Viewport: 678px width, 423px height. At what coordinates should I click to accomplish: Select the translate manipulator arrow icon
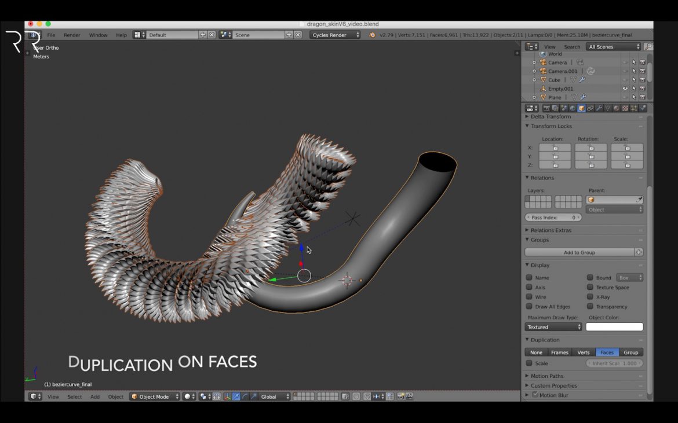coord(236,396)
